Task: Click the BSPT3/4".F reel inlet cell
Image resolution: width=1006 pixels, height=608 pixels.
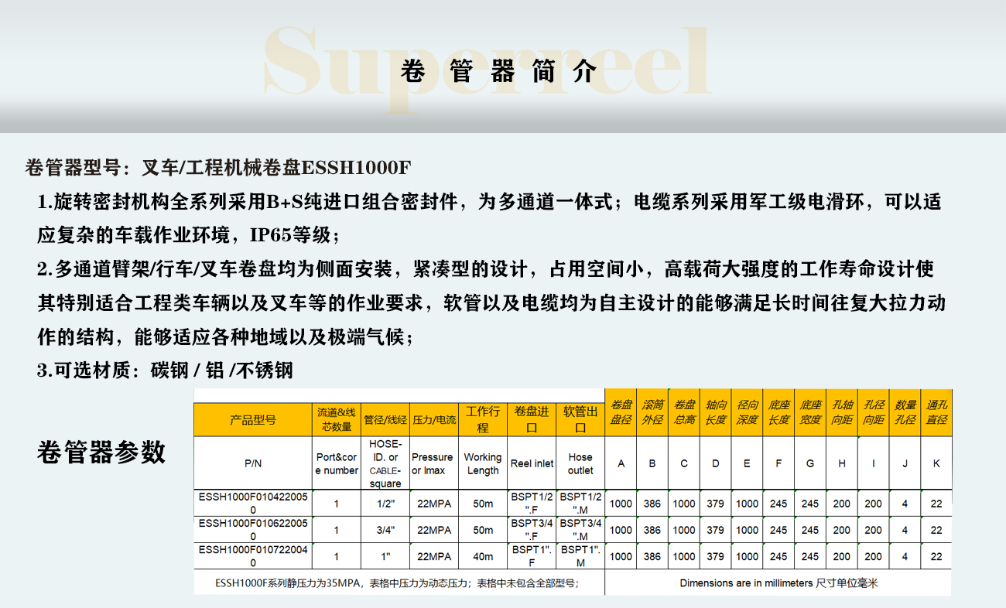Action: pyautogui.click(x=532, y=530)
